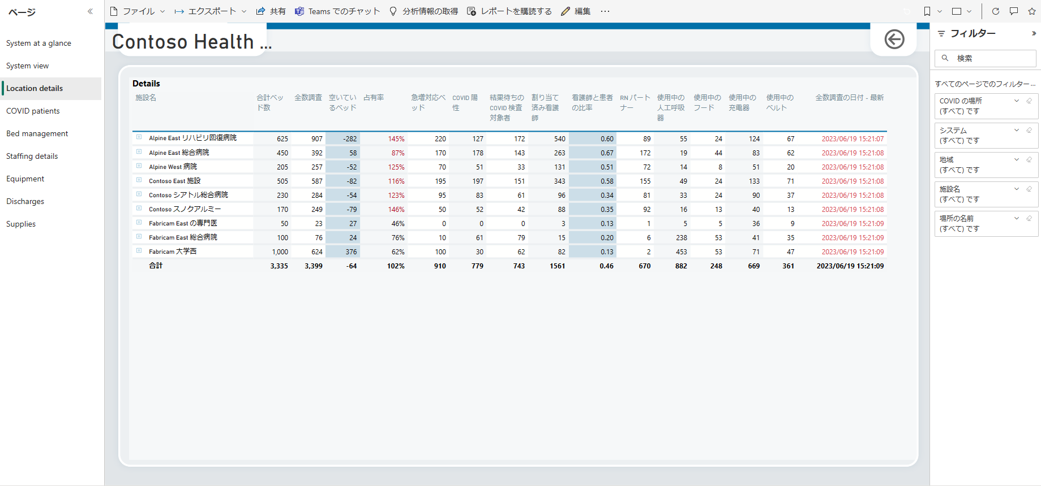The width and height of the screenshot is (1041, 486).
Task: Open Bed management page
Action: pos(52,134)
